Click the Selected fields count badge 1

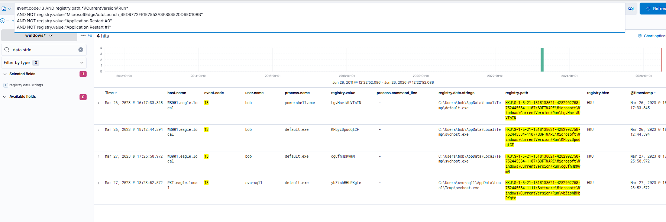pos(83,74)
